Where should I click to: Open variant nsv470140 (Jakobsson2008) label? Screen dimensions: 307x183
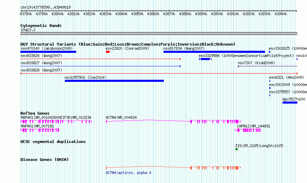click(47, 48)
